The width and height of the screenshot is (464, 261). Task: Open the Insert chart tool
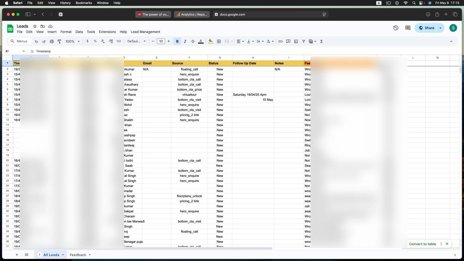pyautogui.click(x=296, y=41)
